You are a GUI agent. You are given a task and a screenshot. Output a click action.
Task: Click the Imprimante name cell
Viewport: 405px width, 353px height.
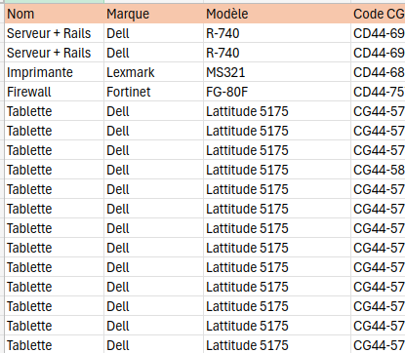pos(55,72)
